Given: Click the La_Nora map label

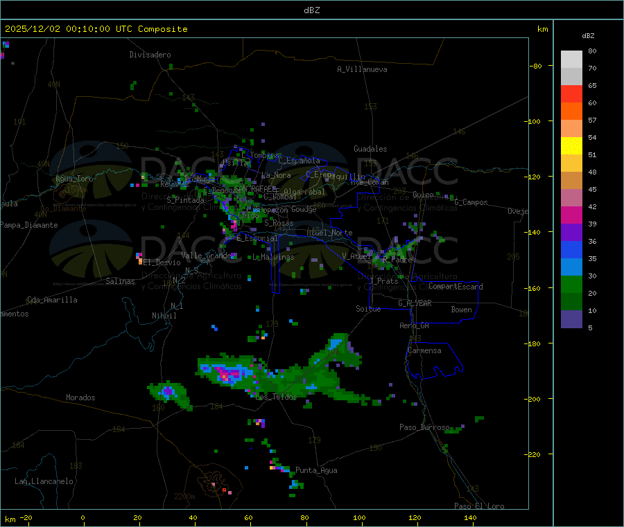Looking at the screenshot, I should [x=276, y=175].
